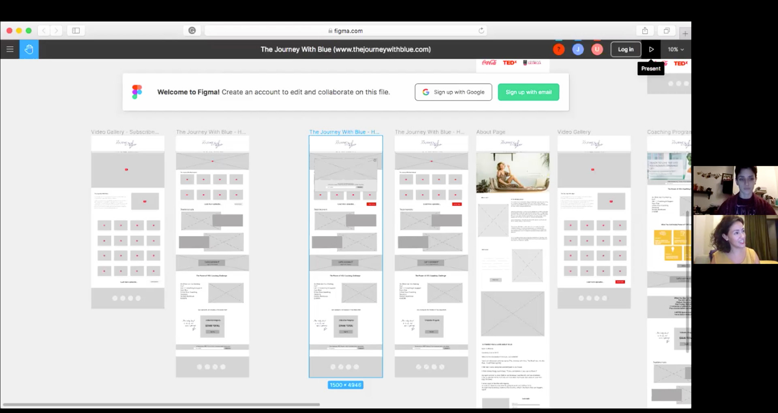Screen dimensions: 778x413
Task: Select the Hand tool in Figma toolbar
Action: coord(29,49)
